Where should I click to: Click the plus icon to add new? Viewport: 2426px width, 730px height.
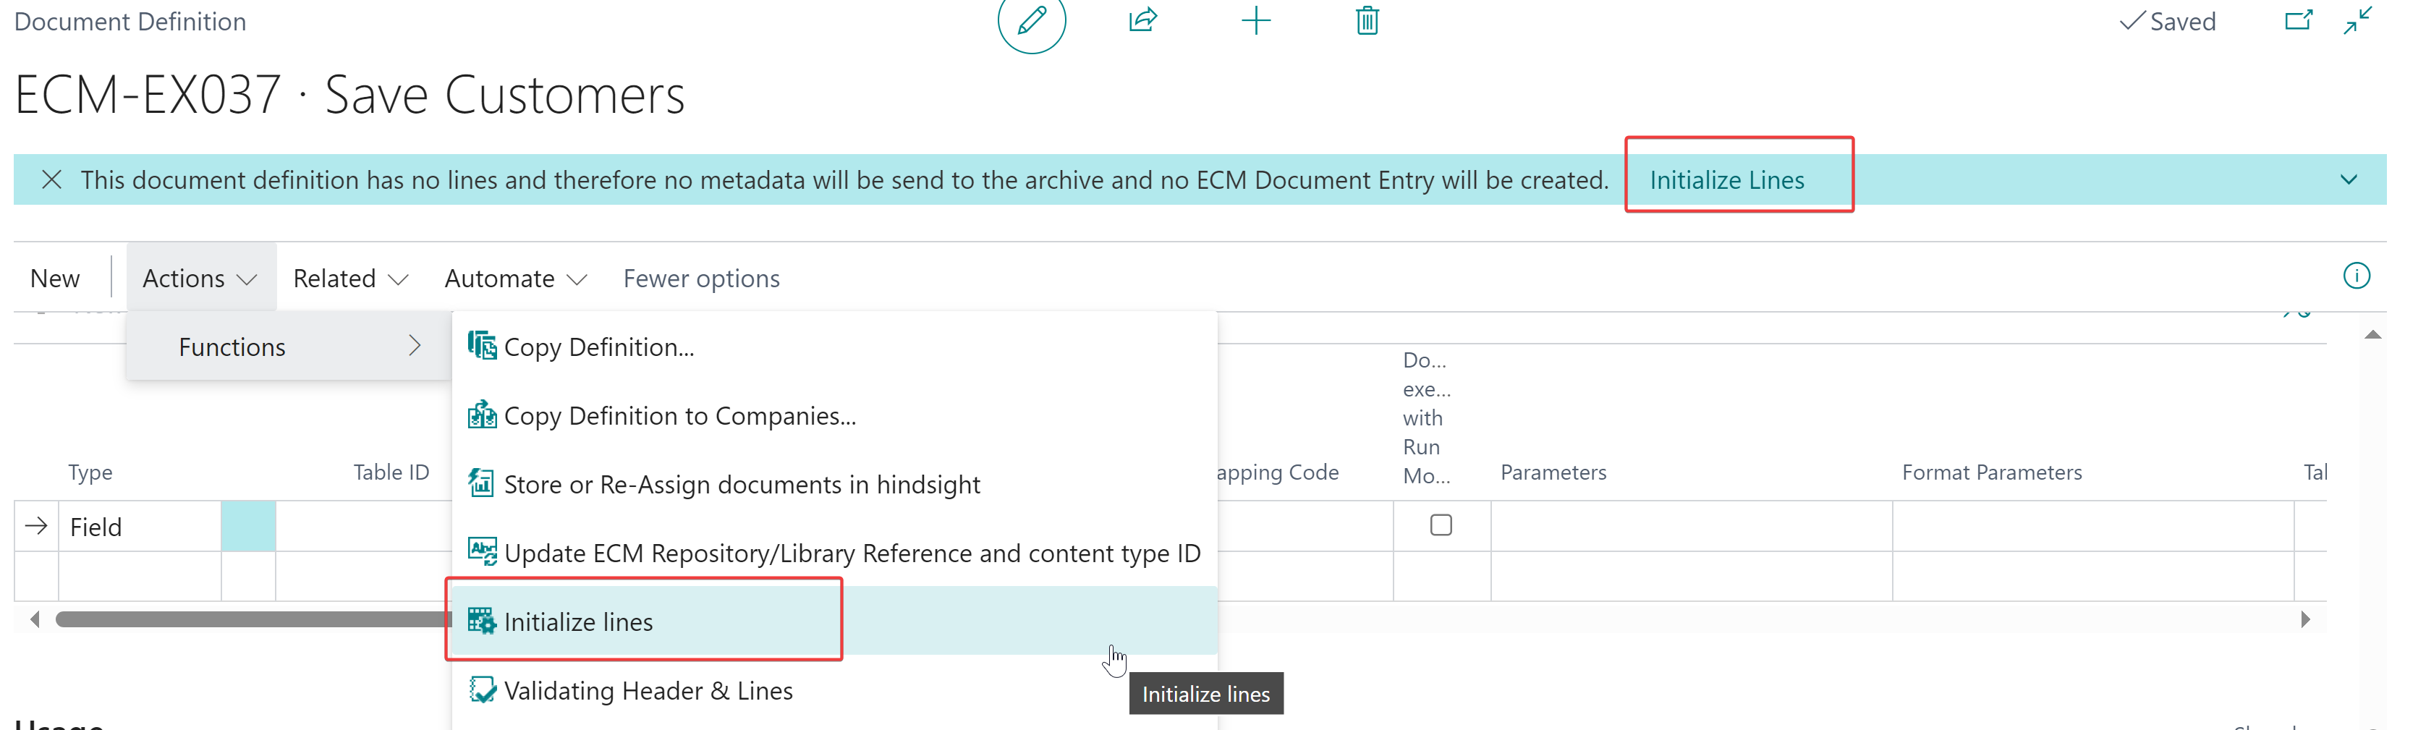click(1255, 21)
